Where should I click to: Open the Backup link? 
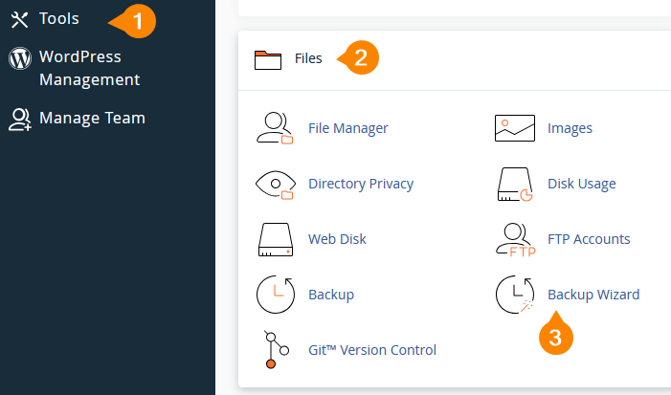(331, 295)
